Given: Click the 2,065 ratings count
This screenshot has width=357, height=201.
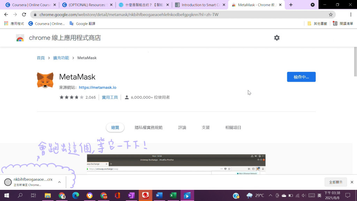Looking at the screenshot, I should pyautogui.click(x=91, y=97).
